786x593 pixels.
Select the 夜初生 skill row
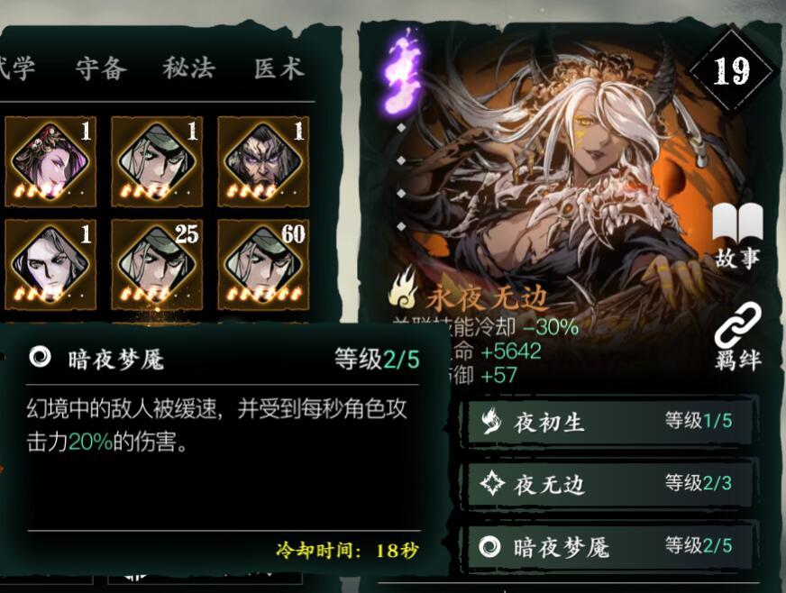pyautogui.click(x=610, y=421)
